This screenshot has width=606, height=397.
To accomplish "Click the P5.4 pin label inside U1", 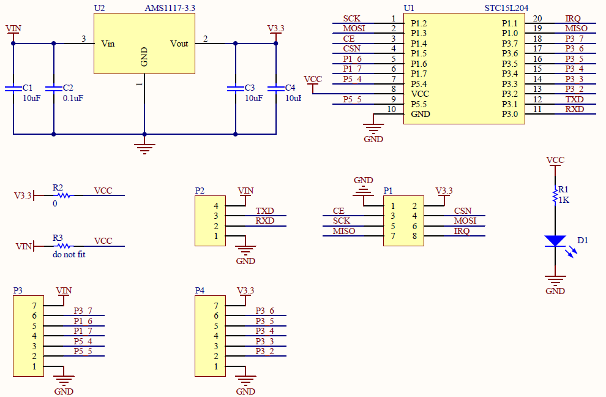I will (x=419, y=84).
